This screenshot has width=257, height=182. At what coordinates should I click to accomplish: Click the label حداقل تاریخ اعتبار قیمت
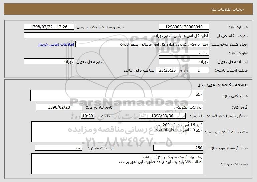227,116
